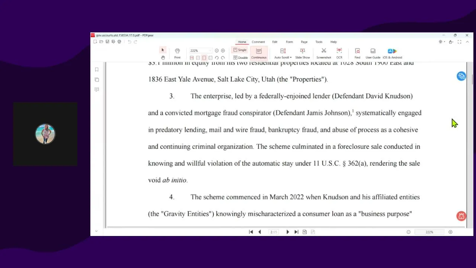
Task: Zoom in with the toolbar plus icon
Action: pyautogui.click(x=223, y=51)
